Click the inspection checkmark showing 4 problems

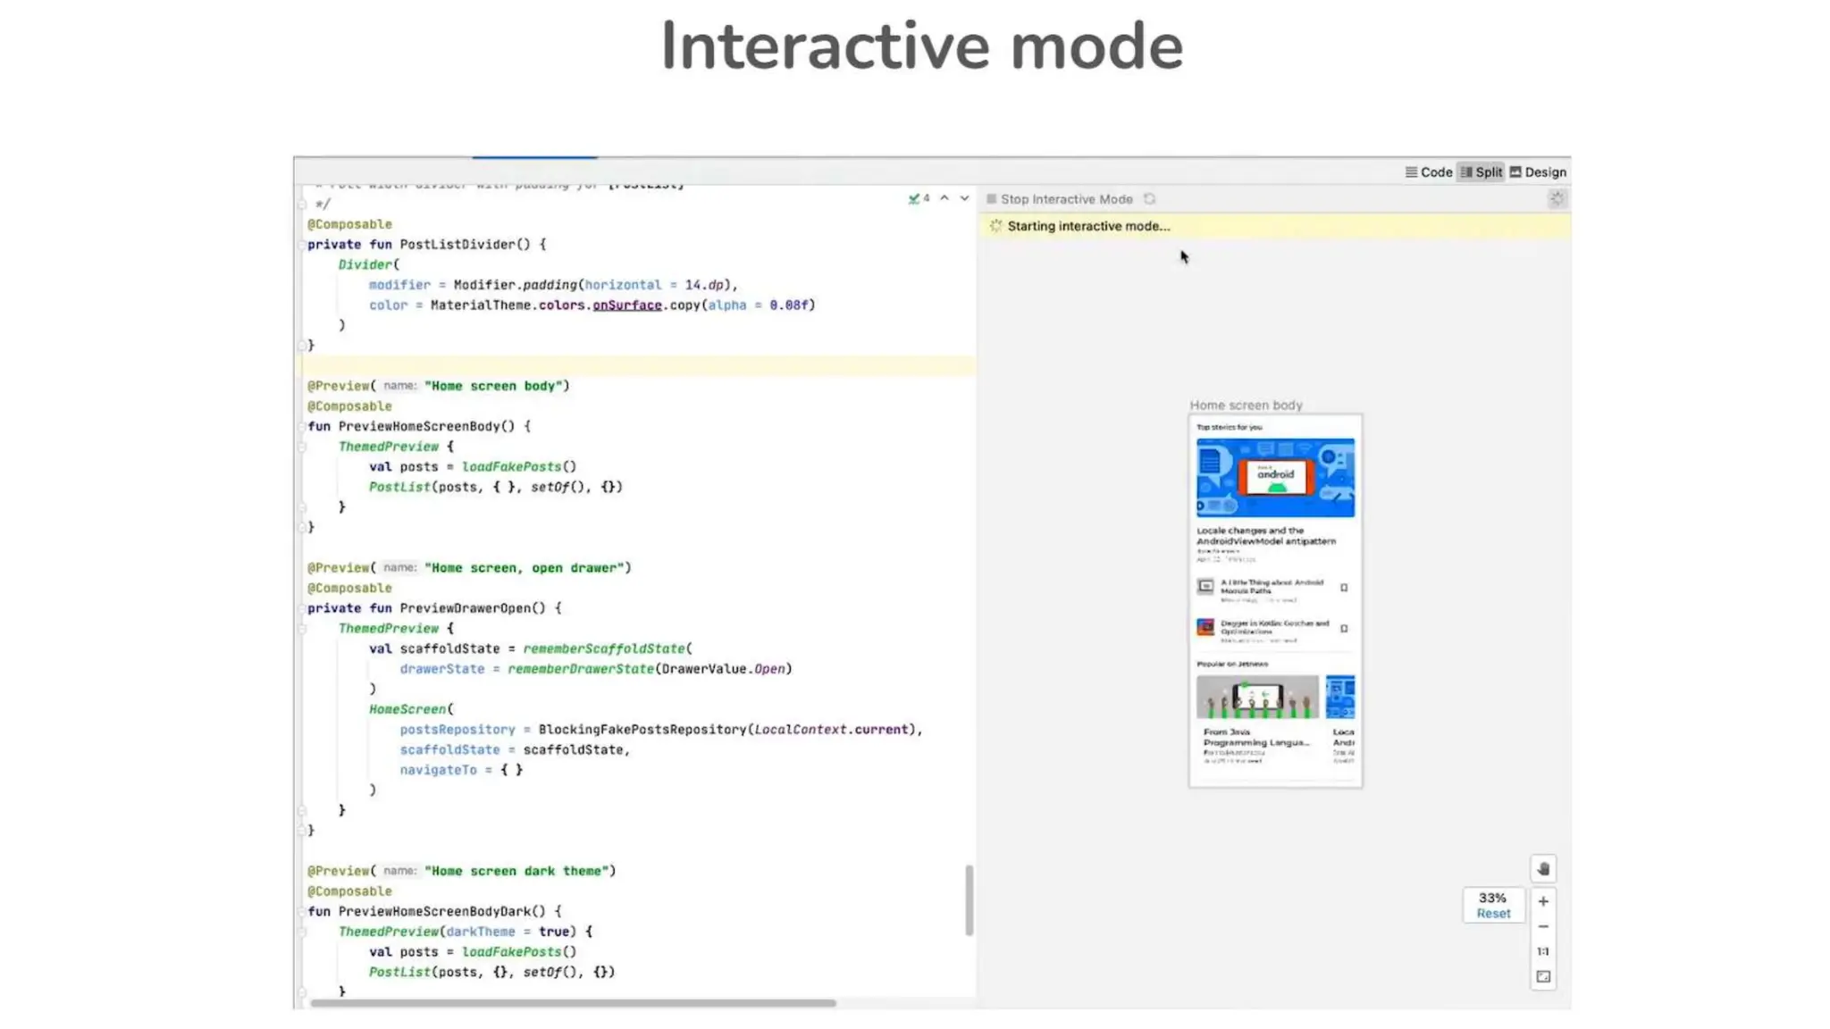(x=918, y=198)
